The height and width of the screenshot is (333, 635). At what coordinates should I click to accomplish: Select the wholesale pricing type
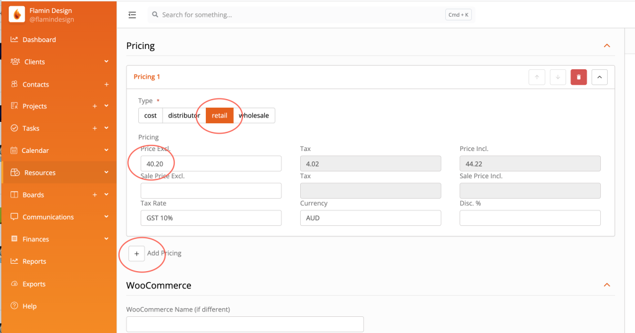254,116
